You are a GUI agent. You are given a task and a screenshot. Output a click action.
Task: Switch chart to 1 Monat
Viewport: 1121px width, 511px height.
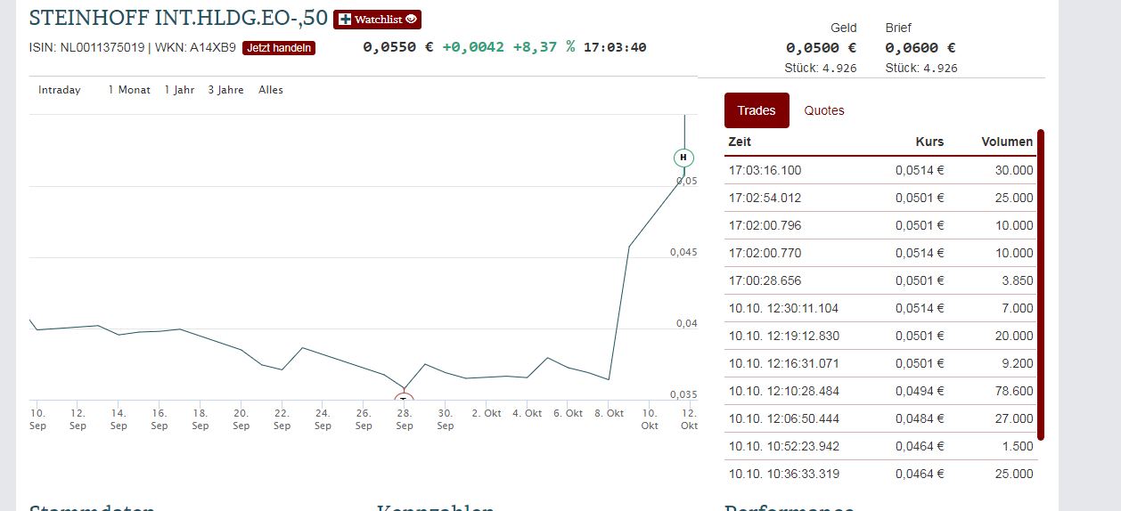[129, 90]
